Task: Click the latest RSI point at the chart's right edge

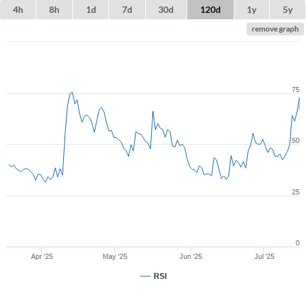Action: [300, 109]
